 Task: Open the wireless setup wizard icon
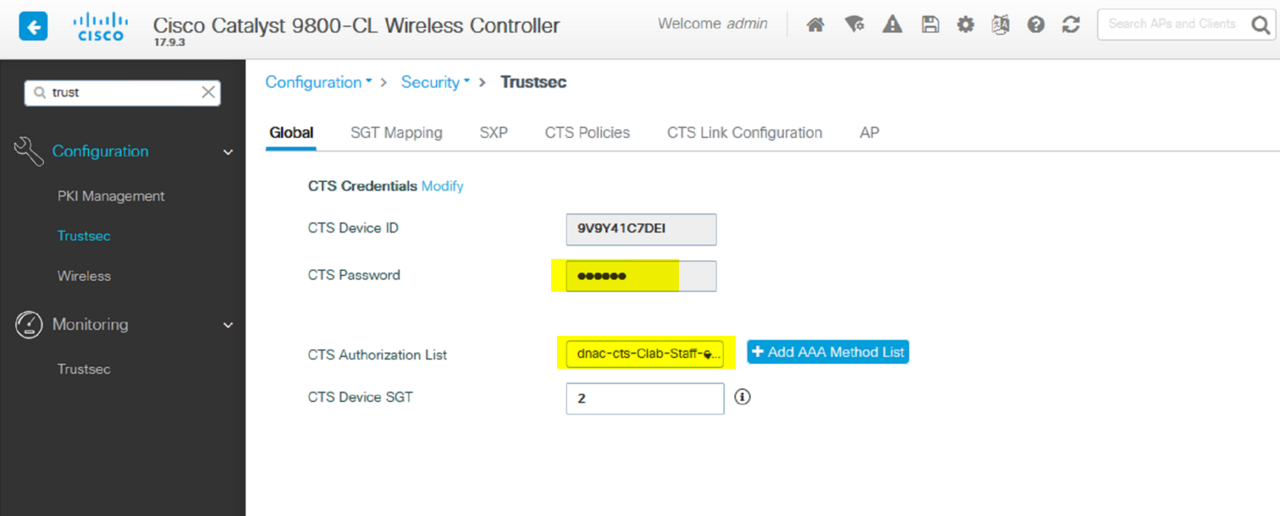[x=854, y=25]
